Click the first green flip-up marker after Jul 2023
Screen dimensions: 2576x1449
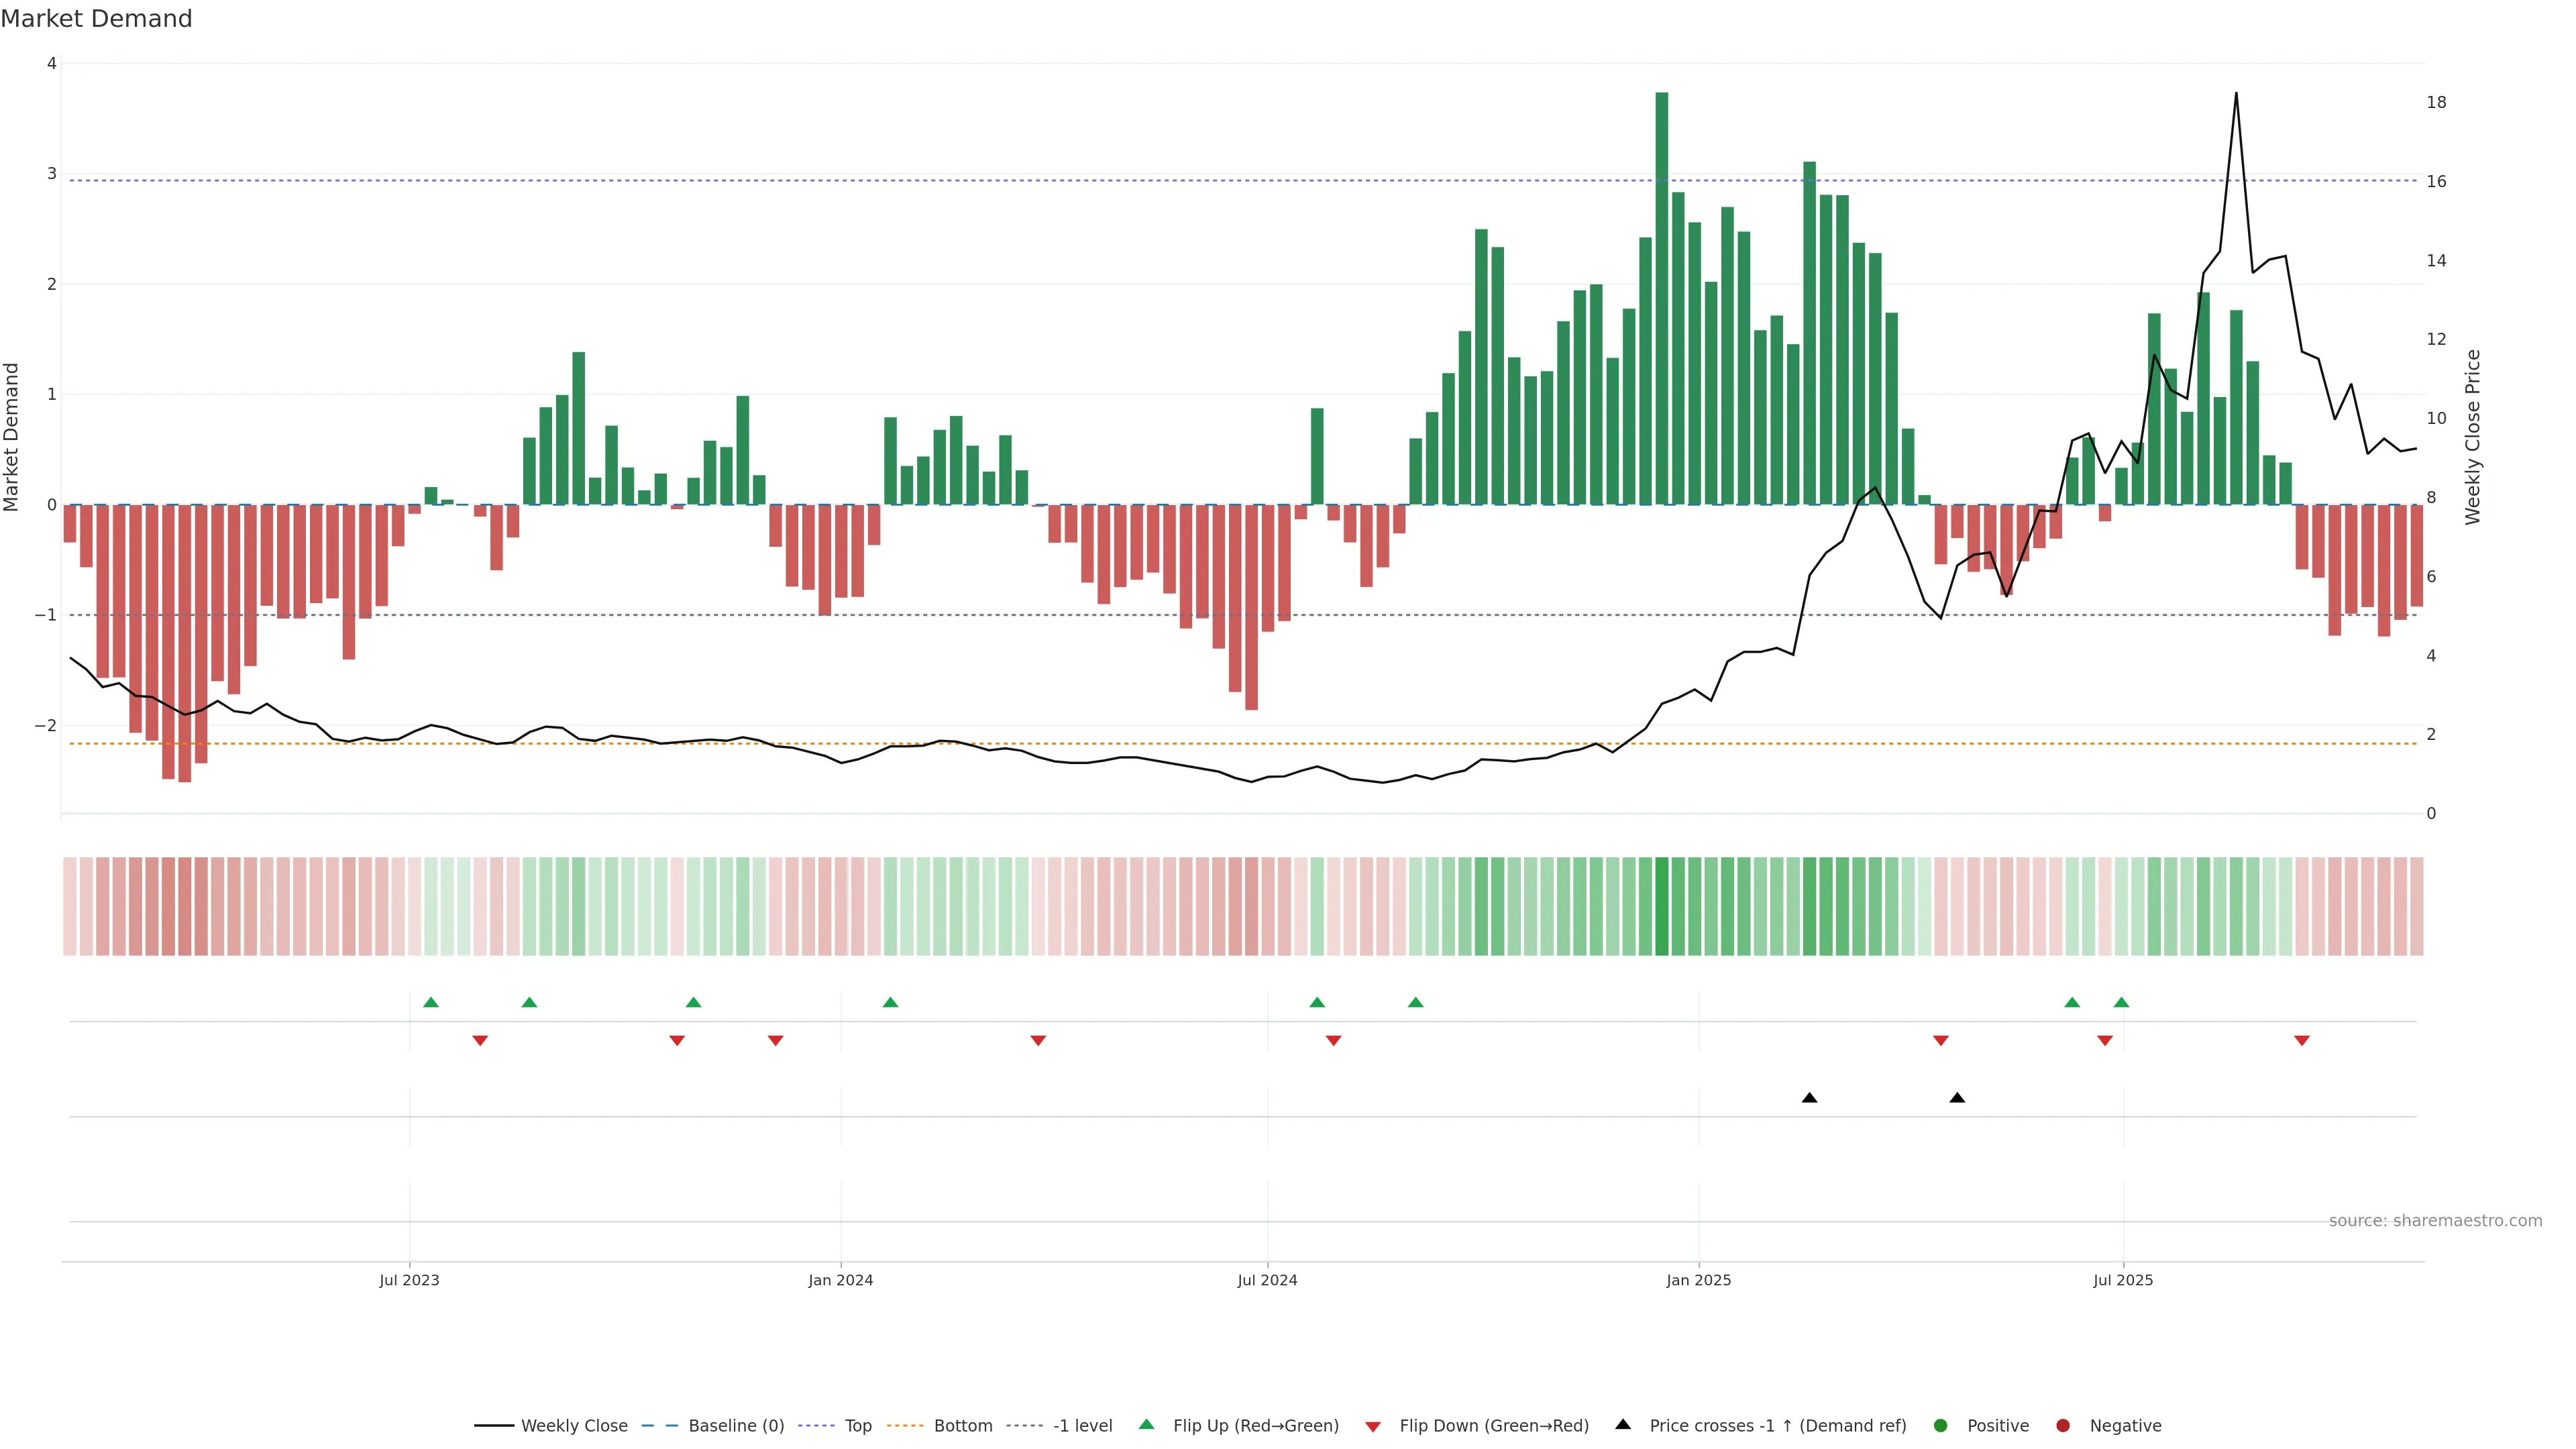[x=431, y=1002]
